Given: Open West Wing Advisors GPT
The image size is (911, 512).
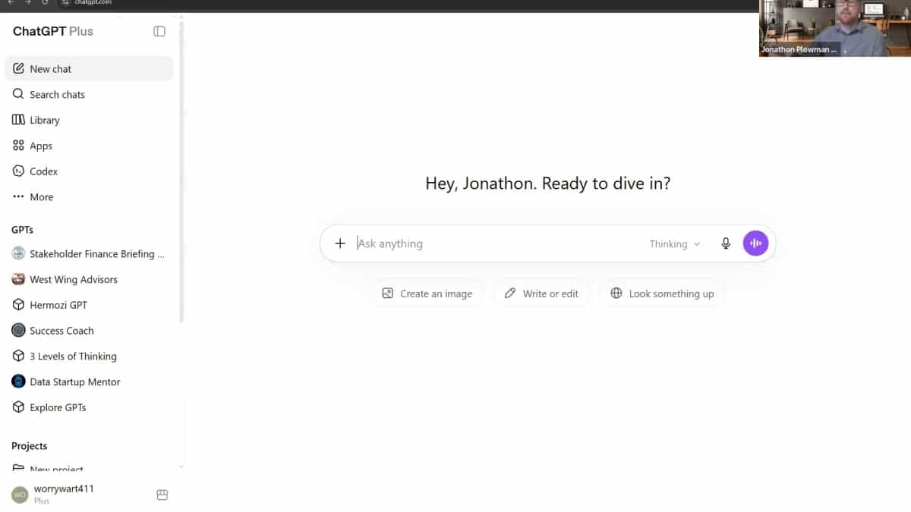Looking at the screenshot, I should pos(89,279).
